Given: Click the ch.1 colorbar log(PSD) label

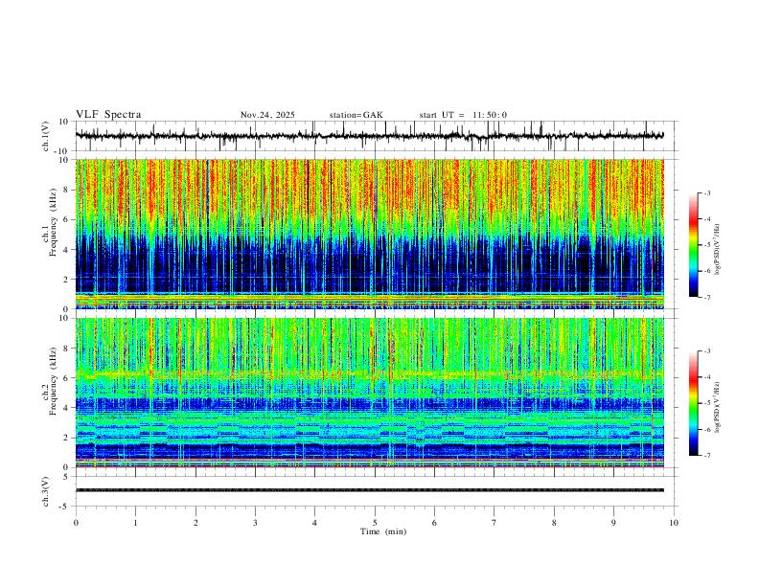Looking at the screenshot, I should tap(717, 250).
